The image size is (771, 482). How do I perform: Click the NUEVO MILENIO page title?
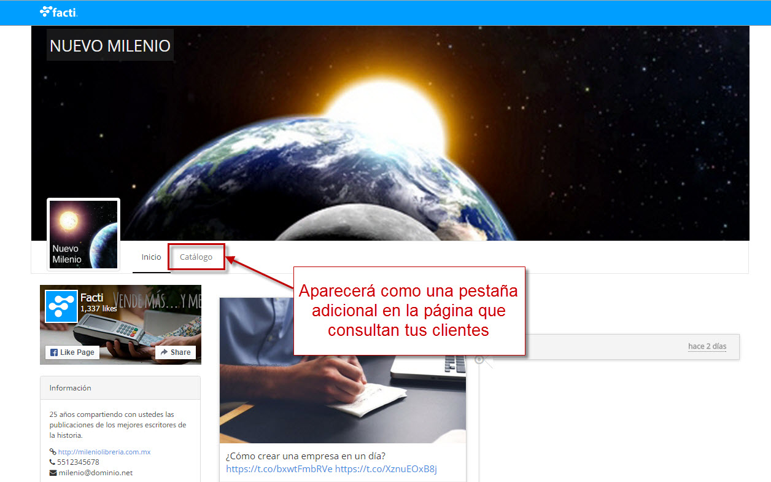(110, 45)
